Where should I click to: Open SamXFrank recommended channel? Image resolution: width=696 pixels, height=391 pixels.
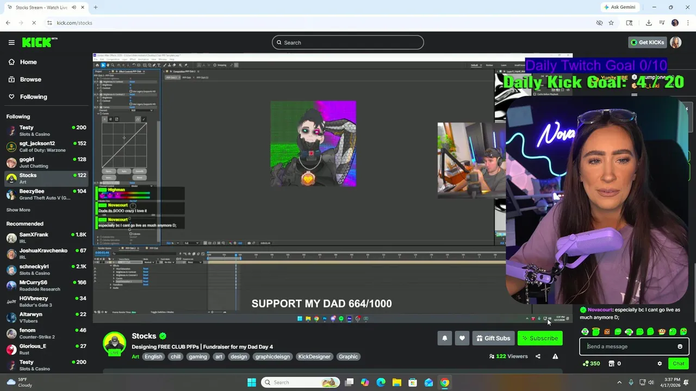pos(46,238)
